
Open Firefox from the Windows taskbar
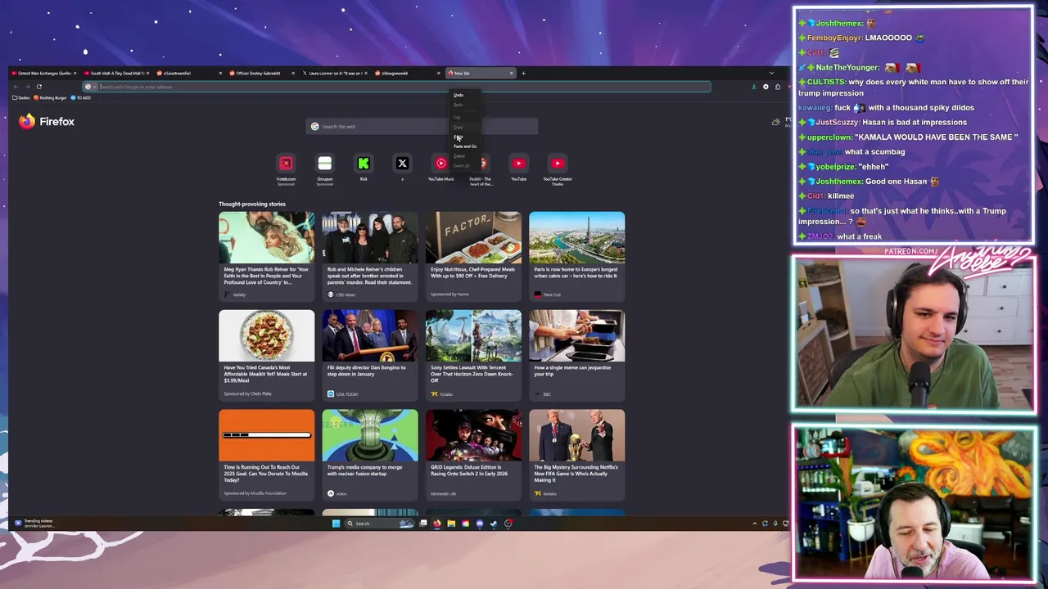coord(436,524)
